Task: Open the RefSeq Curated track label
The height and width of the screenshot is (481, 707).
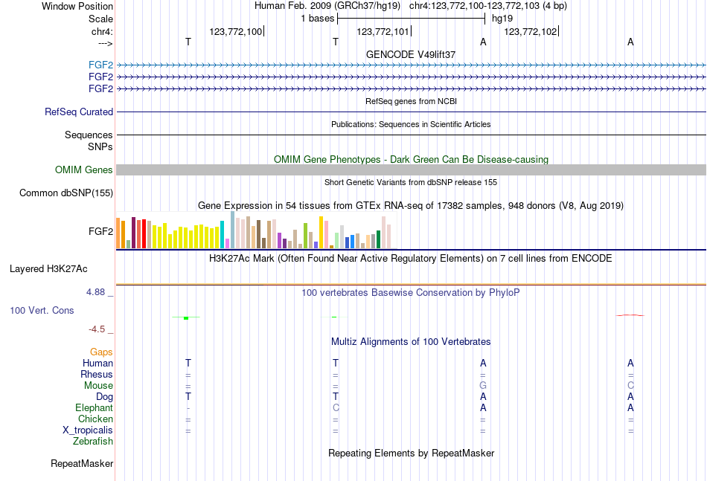Action: pos(78,112)
